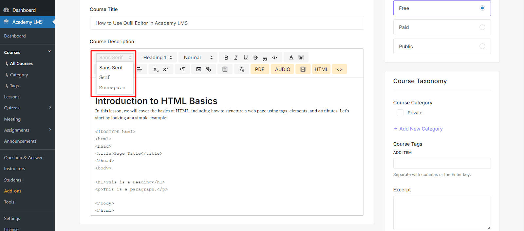Select the Public pricing option
Viewport: 524px width, 231px height.
coord(442,46)
